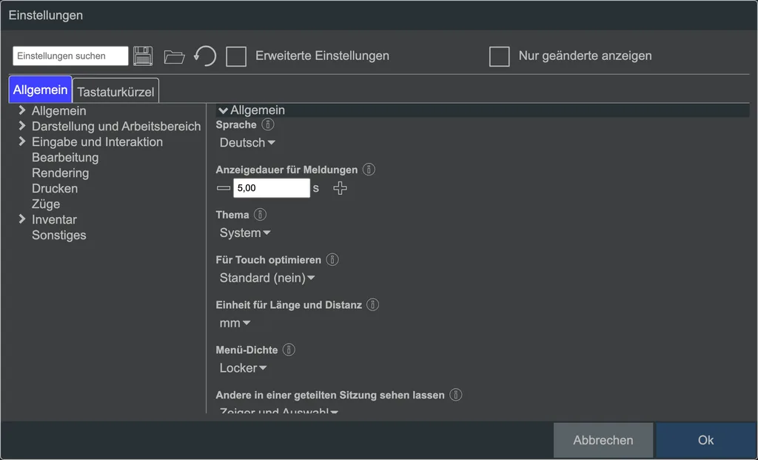The image size is (758, 460).
Task: Open the Sprache dropdown set to Deutsch
Action: 247,143
